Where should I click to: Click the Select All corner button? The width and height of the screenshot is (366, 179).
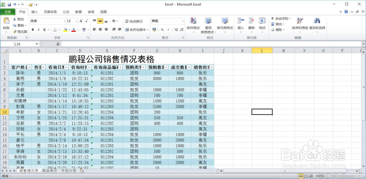click(4, 51)
